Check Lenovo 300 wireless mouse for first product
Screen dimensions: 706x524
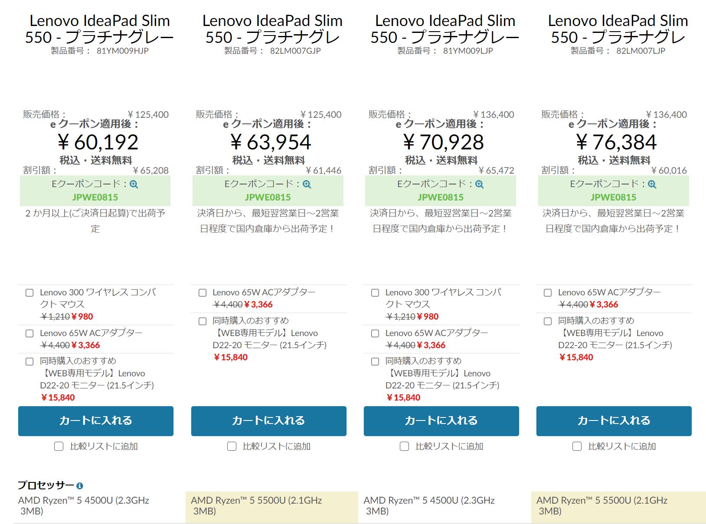point(29,293)
